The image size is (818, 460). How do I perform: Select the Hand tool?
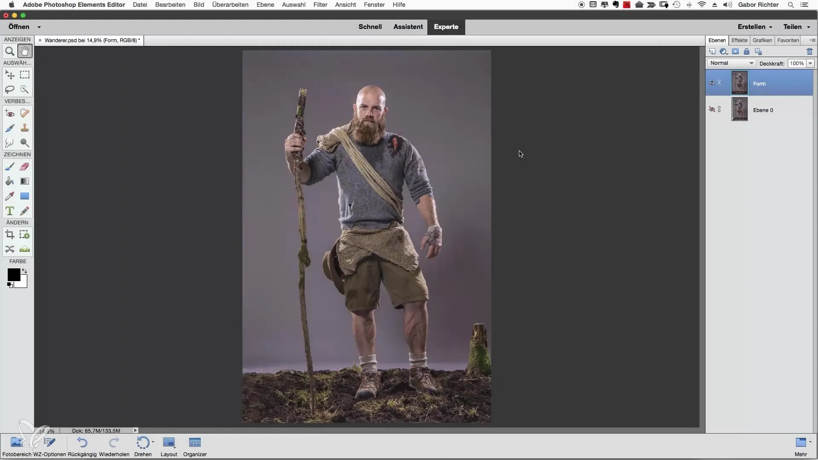[x=25, y=52]
